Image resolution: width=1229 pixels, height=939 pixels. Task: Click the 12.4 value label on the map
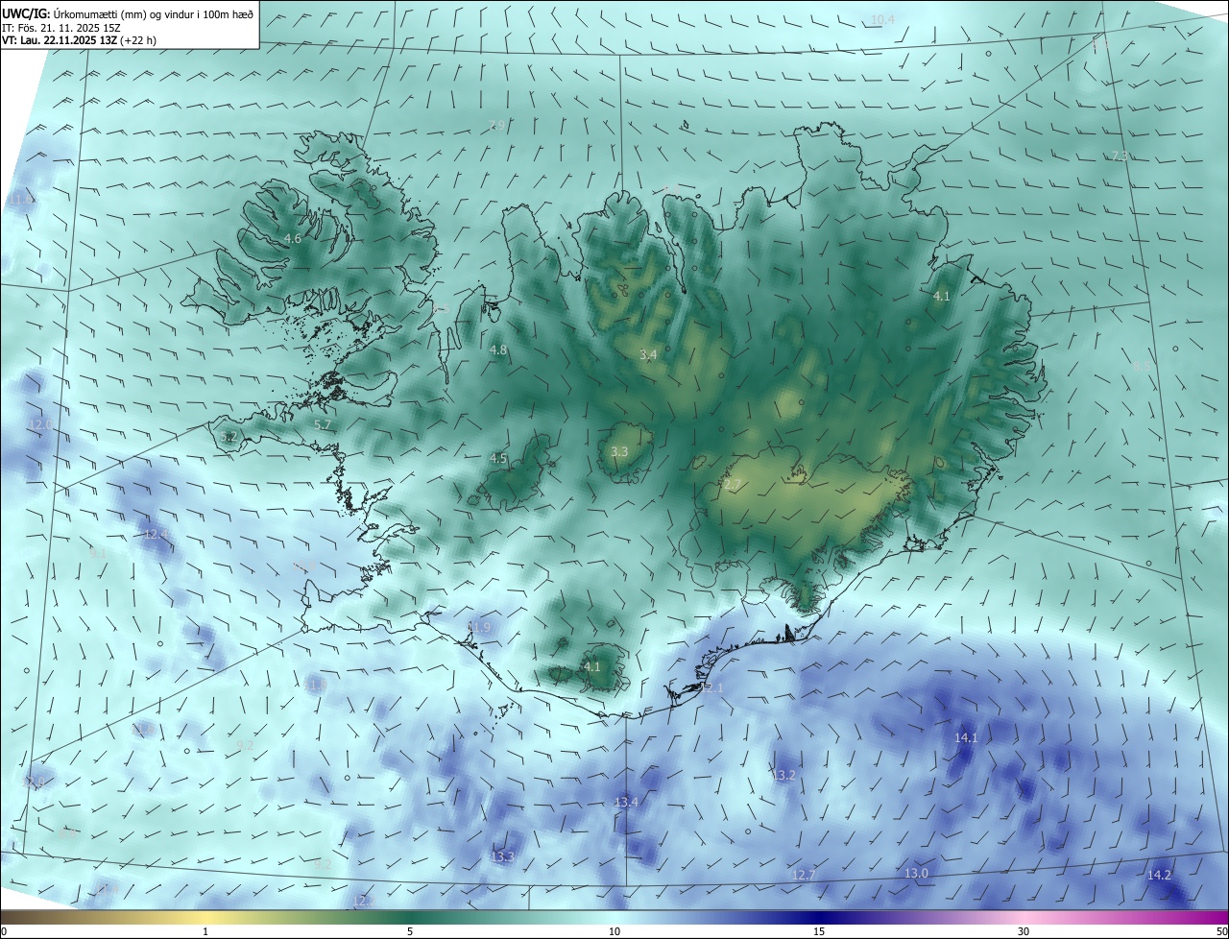tap(156, 534)
